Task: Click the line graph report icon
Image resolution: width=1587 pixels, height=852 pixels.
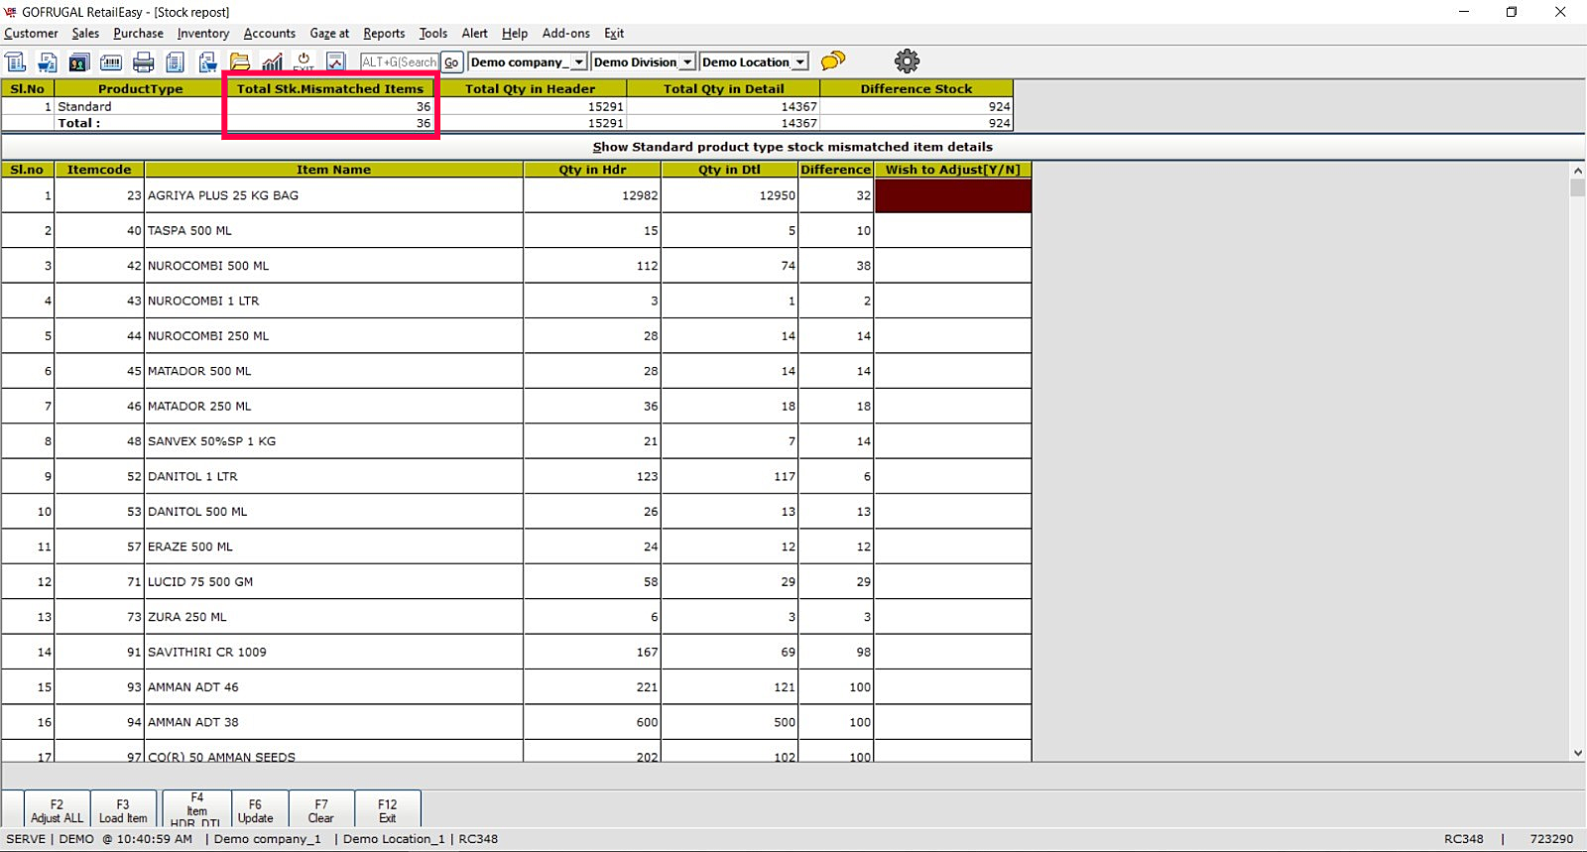Action: [336, 62]
